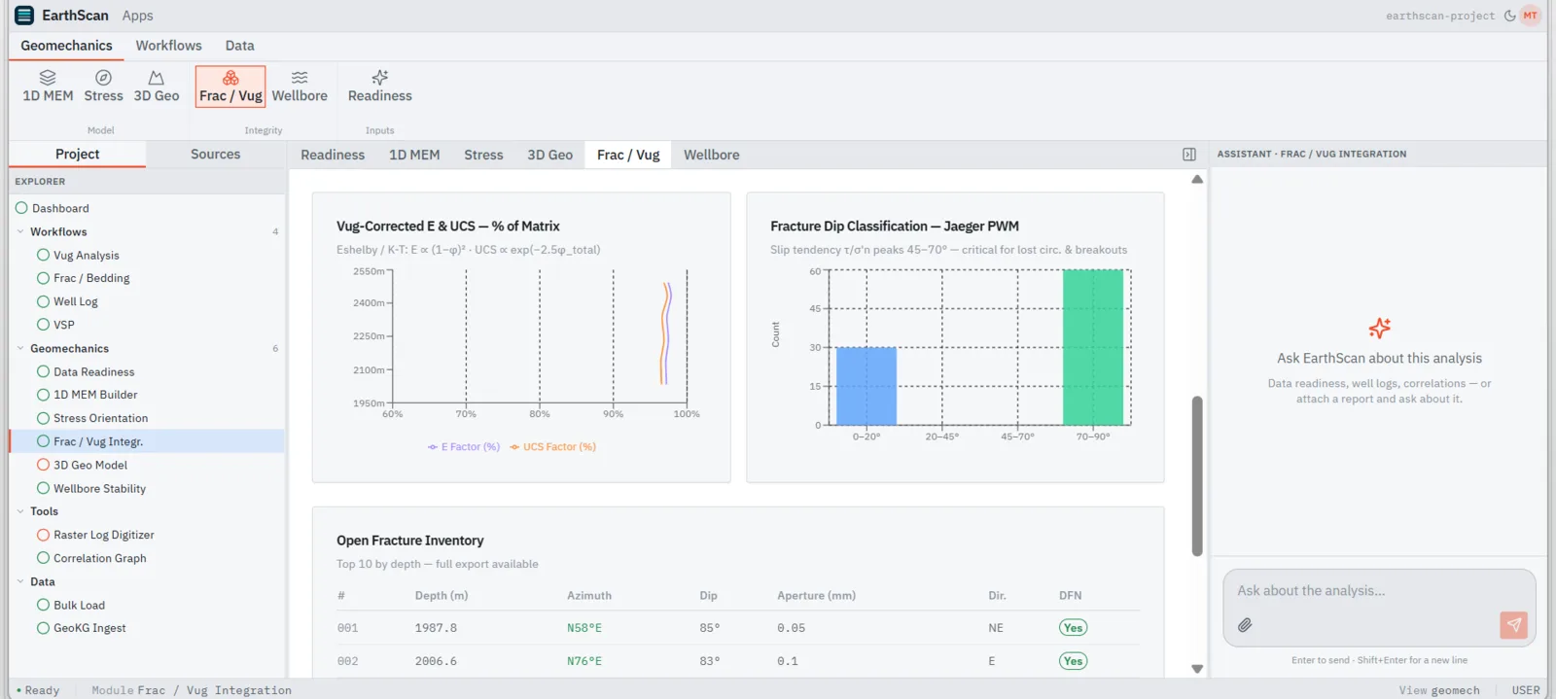Attach a file with the paperclip icon
Viewport: 1556px width, 699px height.
point(1245,625)
